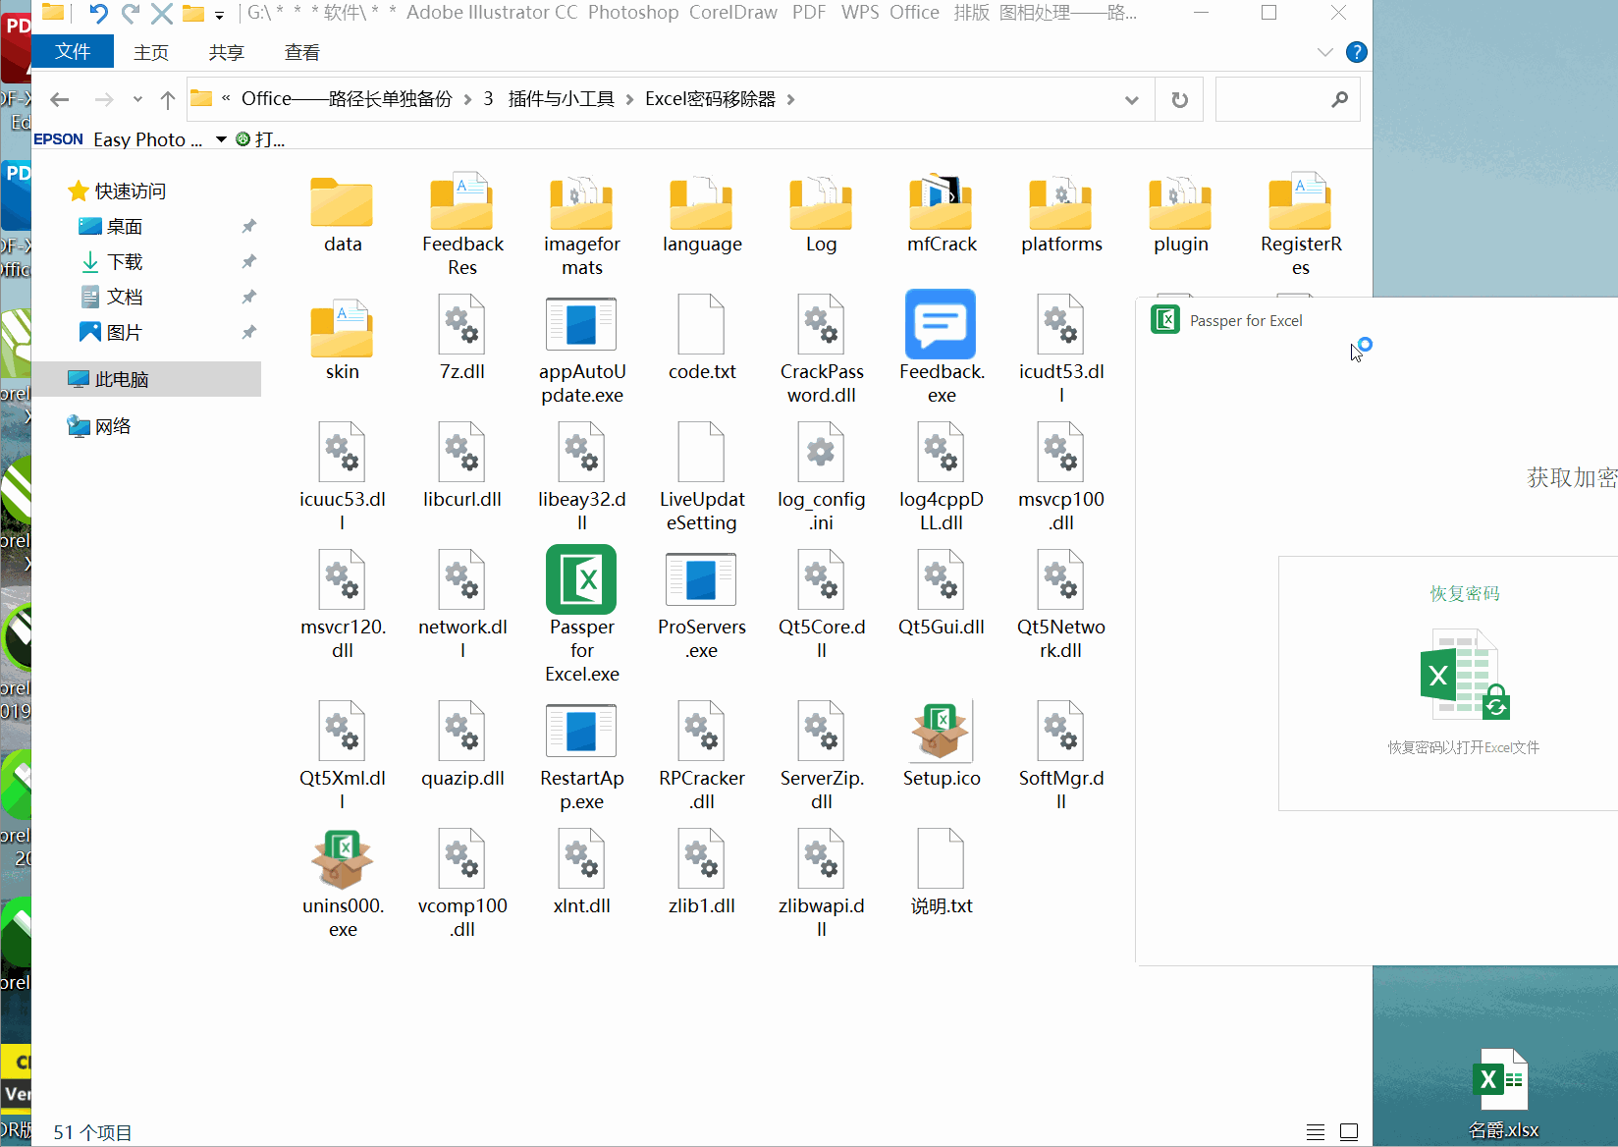Click the redo icon in title bar
Viewport: 1618px width, 1147px height.
(130, 13)
